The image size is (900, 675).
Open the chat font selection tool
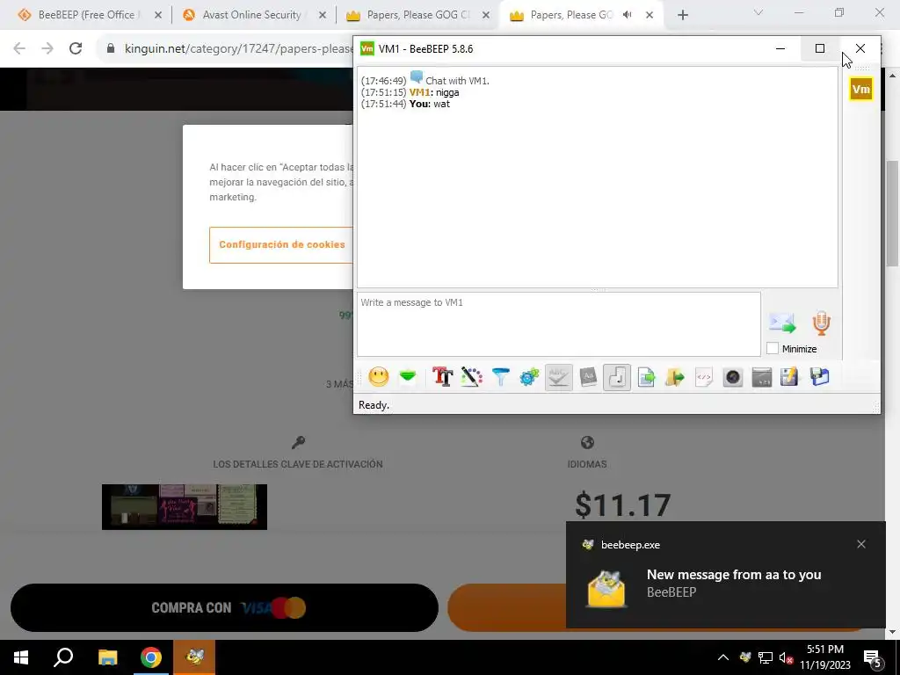[443, 377]
